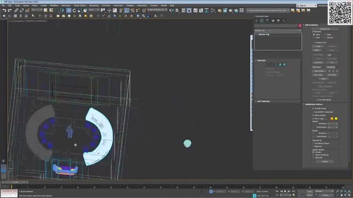Click the MSmooth button
This screenshot has width=353, height=198.
[x=317, y=67]
